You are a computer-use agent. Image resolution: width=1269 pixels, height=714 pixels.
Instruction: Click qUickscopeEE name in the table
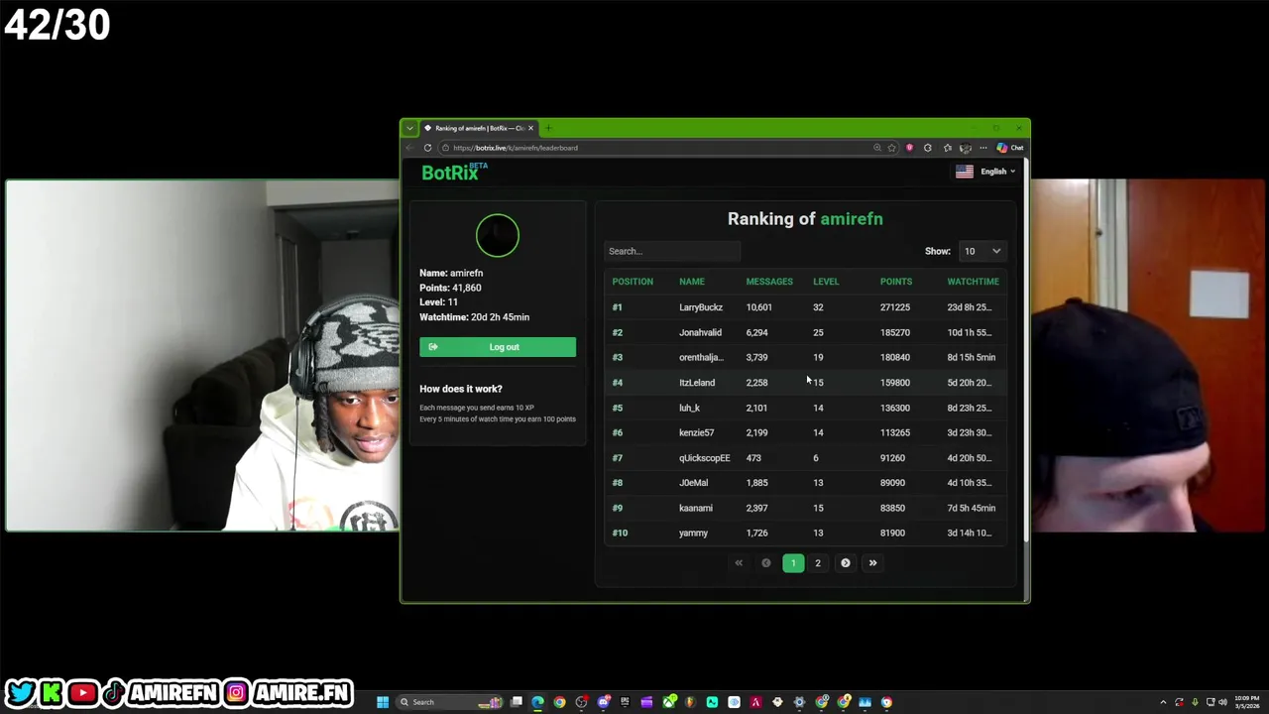[x=704, y=458]
